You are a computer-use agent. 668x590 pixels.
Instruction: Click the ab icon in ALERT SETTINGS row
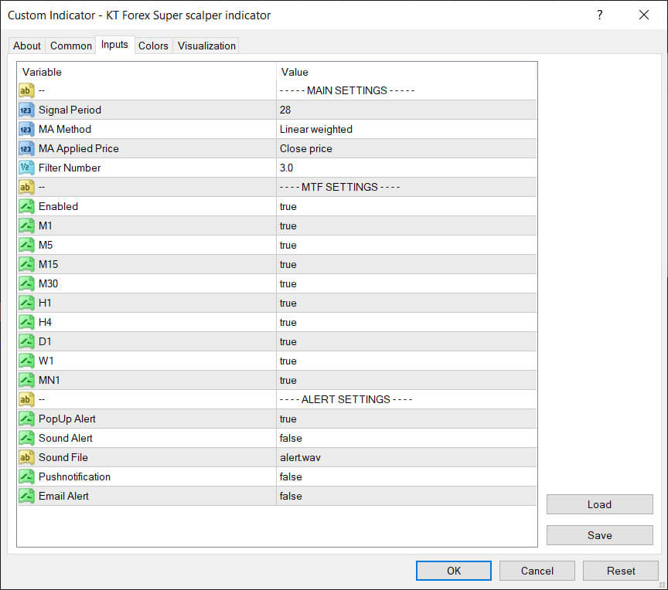(x=26, y=399)
